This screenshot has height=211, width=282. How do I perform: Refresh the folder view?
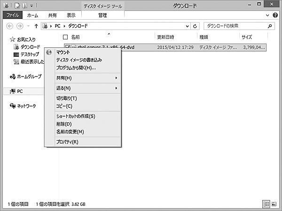coord(195,26)
